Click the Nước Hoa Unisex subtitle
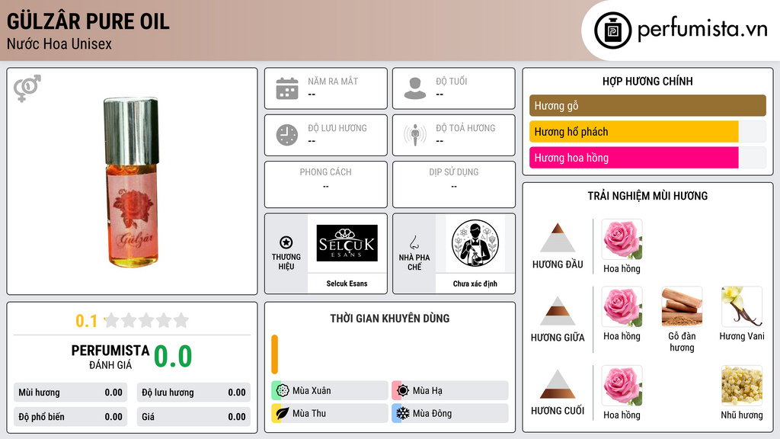The width and height of the screenshot is (780, 439). click(x=59, y=43)
